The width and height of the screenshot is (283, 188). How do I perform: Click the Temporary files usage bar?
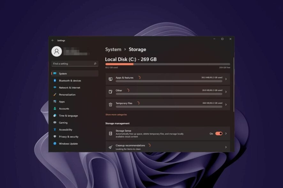click(169, 107)
